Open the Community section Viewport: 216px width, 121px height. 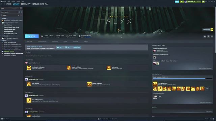tap(26, 4)
